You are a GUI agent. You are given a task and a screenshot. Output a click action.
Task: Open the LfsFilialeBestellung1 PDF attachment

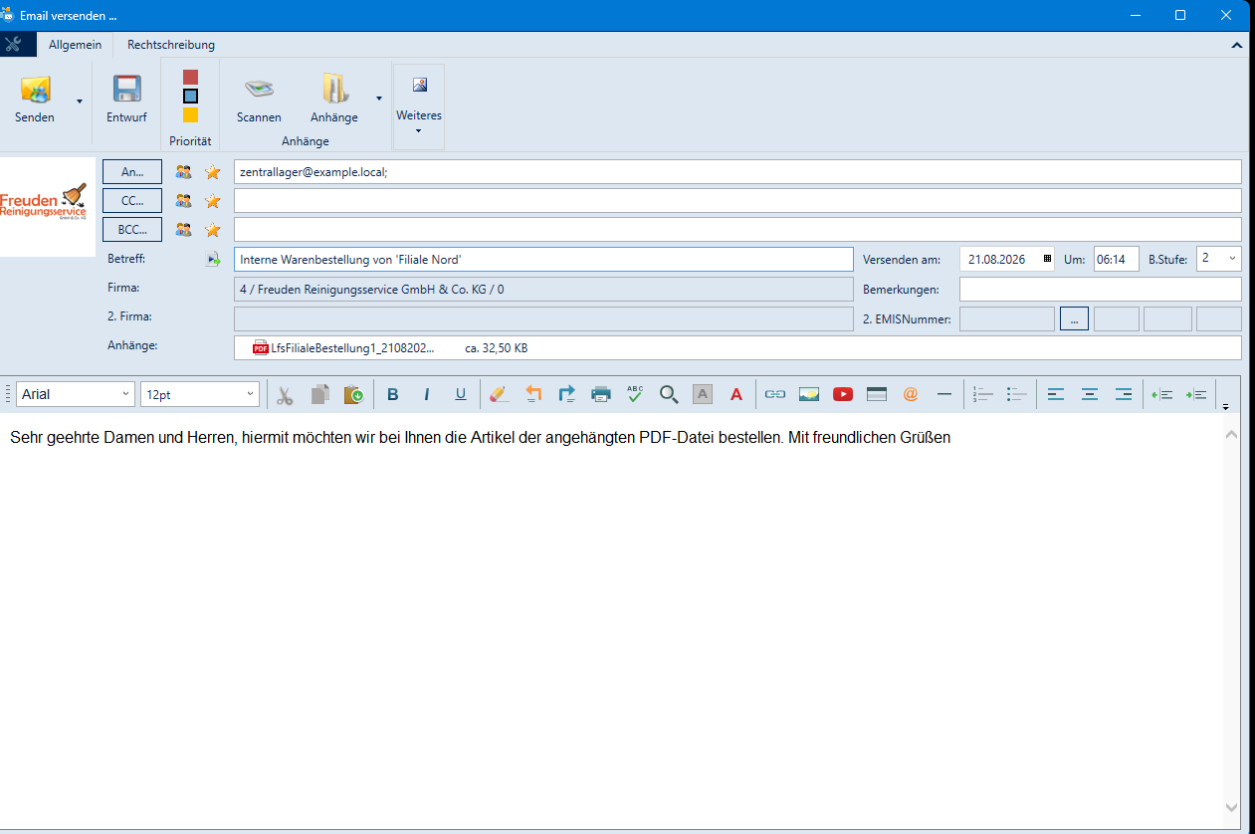(x=343, y=348)
